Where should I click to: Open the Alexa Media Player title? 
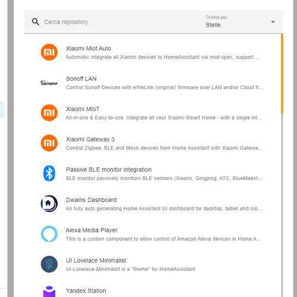(91, 230)
